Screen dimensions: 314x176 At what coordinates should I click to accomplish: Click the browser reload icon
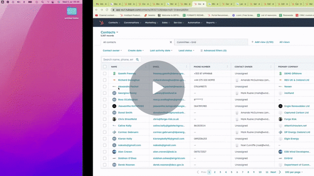pos(107,10)
